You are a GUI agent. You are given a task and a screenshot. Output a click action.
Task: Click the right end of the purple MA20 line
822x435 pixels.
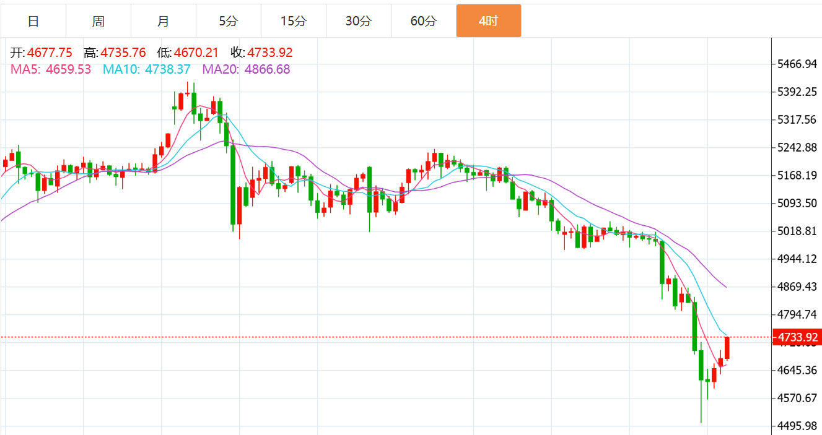point(725,286)
